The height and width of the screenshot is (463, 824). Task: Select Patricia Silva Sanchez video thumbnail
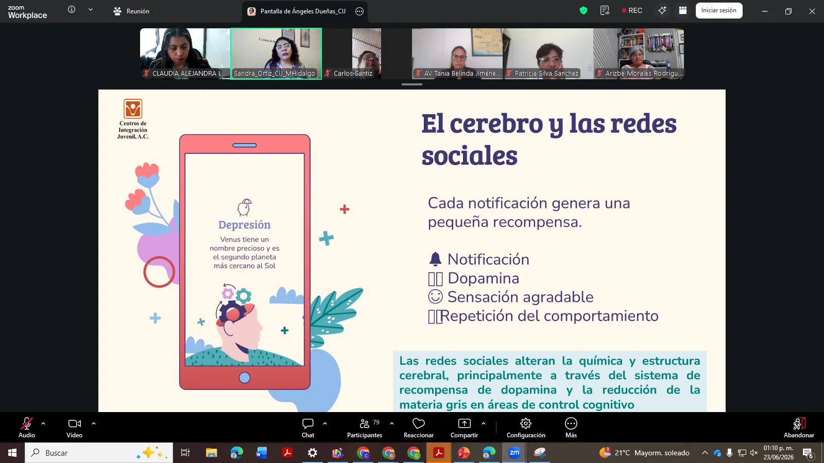pyautogui.click(x=548, y=54)
